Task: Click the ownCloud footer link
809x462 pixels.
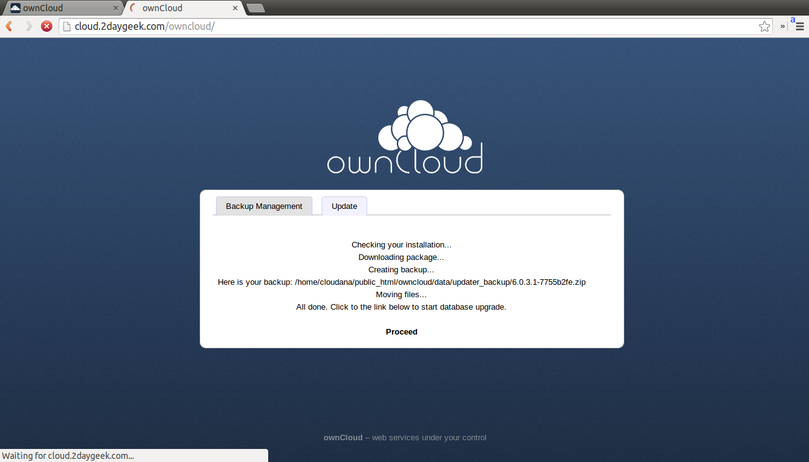Action: tap(343, 437)
